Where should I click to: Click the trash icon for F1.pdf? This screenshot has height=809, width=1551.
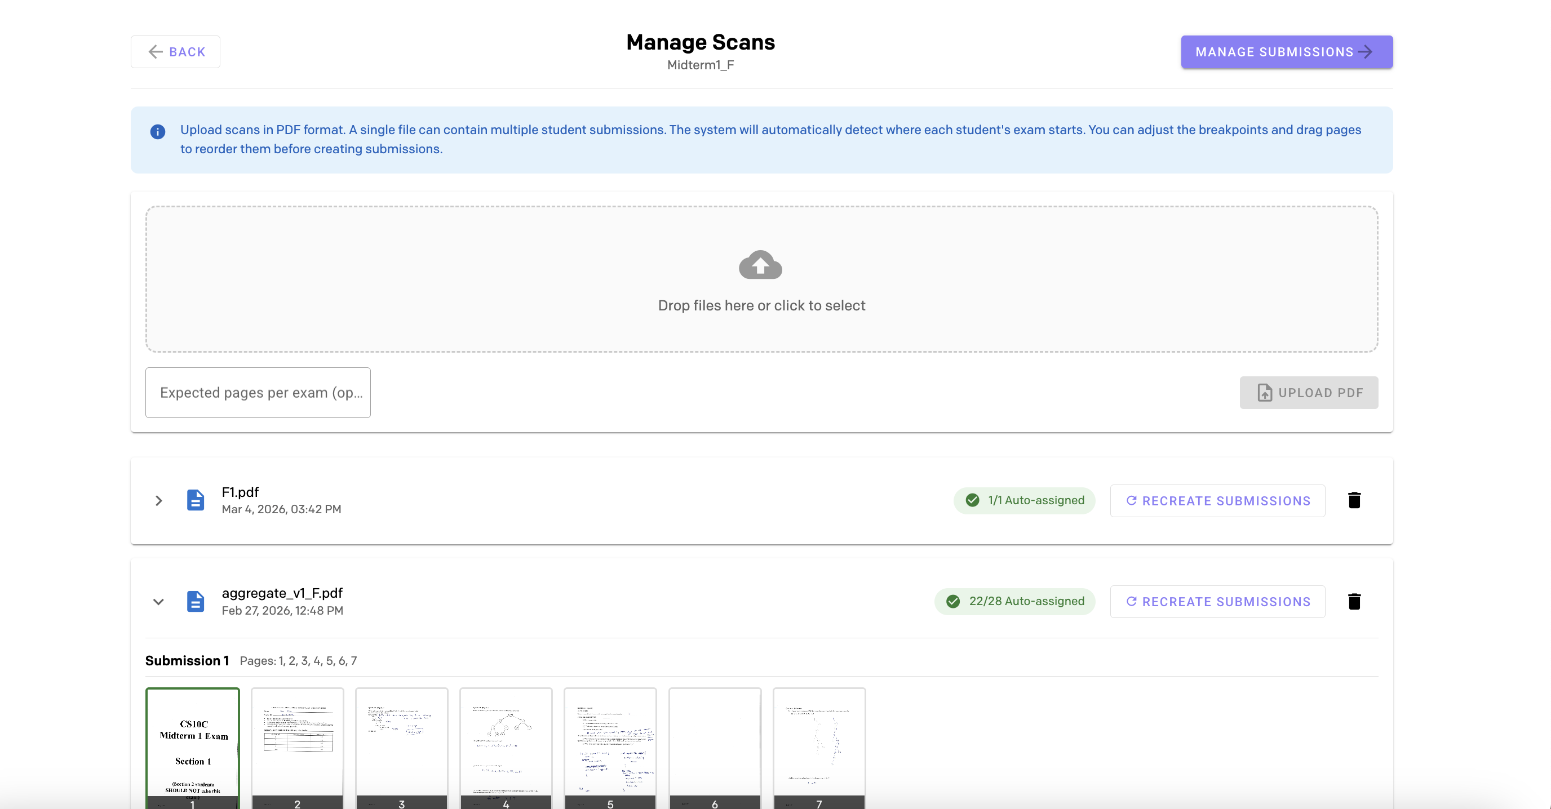click(1354, 500)
